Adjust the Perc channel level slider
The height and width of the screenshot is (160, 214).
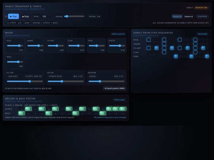97,46
